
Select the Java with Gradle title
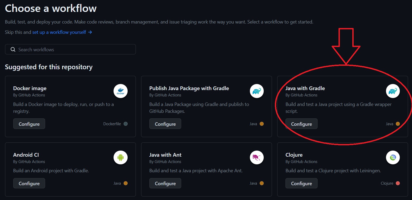coord(305,88)
